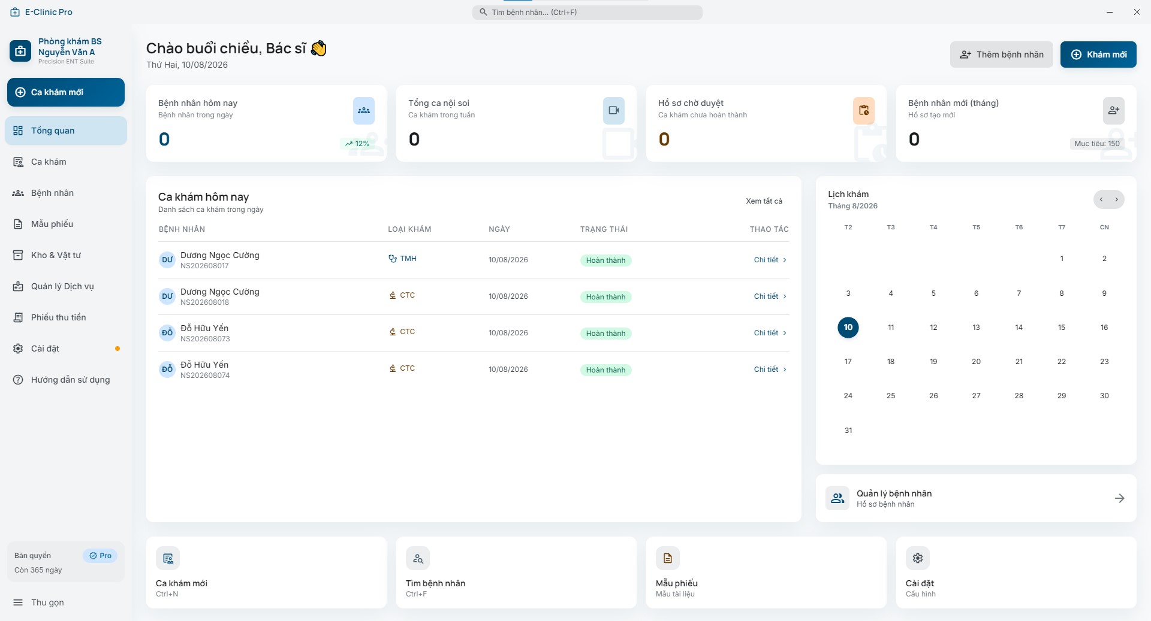Viewport: 1151px width, 621px height.
Task: Open Cài đặt in the sidebar
Action: (x=66, y=349)
